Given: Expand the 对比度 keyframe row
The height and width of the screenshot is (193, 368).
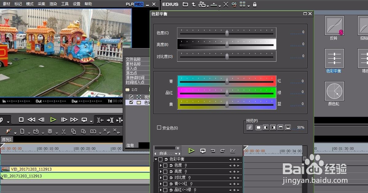Looking at the screenshot, I should tap(161, 178).
